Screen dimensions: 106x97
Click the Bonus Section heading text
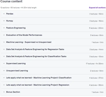13,92
